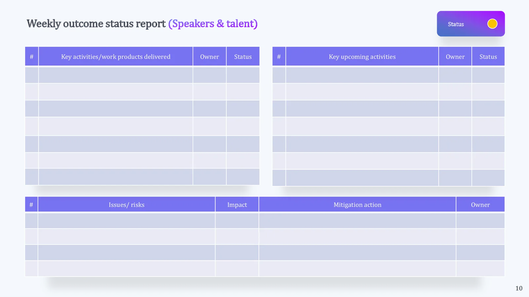Click # header in issues/risks table
Screen dimensions: 529x297
point(31,205)
